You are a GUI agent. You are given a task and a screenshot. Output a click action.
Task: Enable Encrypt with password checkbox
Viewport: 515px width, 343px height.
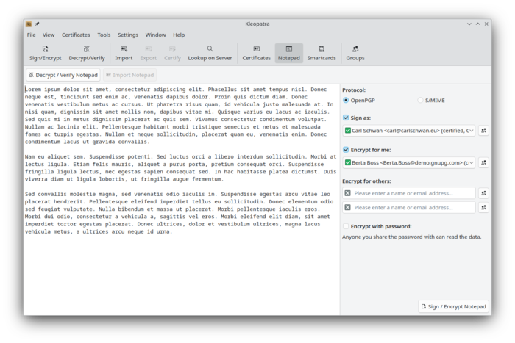(x=346, y=226)
